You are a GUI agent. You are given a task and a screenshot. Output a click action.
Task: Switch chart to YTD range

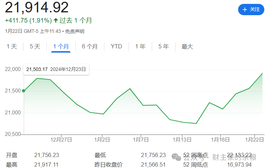116,47
